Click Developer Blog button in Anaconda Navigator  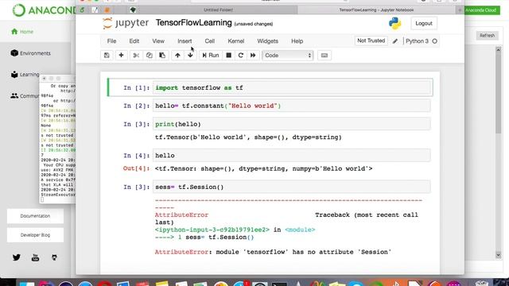[x=35, y=235]
